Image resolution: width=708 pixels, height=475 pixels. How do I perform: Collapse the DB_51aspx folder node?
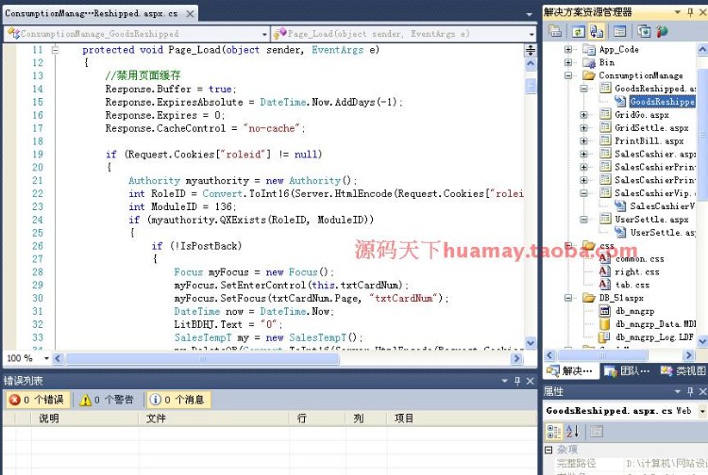(x=568, y=298)
